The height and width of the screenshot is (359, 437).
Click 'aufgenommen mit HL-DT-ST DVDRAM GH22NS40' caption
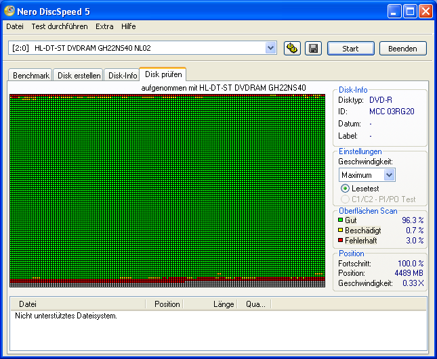[224, 88]
